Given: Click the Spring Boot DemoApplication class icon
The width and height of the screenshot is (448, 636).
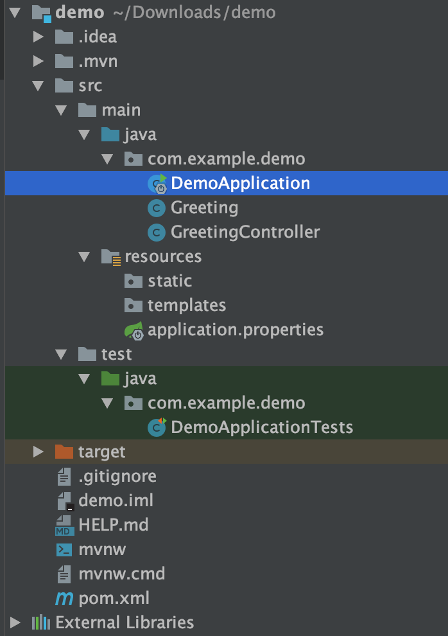Looking at the screenshot, I should [157, 183].
